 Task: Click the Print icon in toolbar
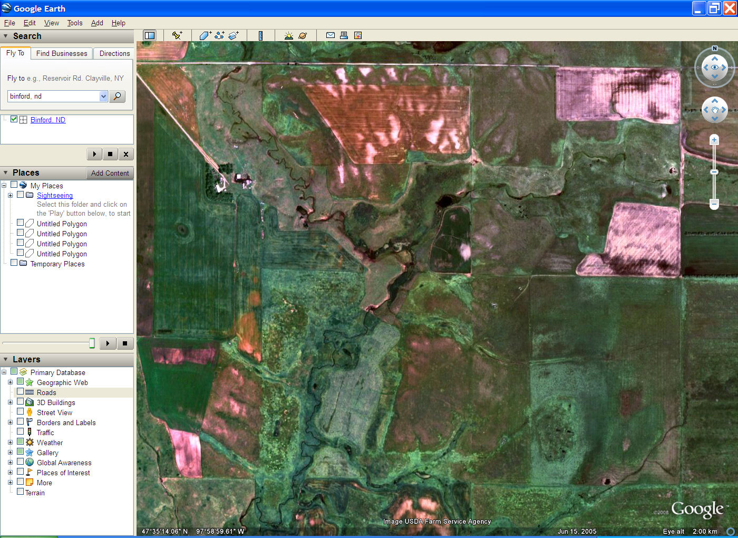[x=344, y=35]
